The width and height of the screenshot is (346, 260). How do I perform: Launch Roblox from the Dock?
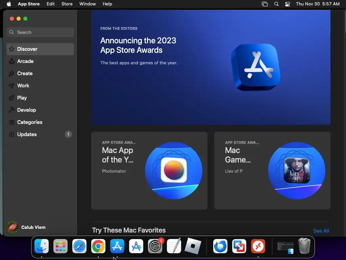click(x=193, y=246)
